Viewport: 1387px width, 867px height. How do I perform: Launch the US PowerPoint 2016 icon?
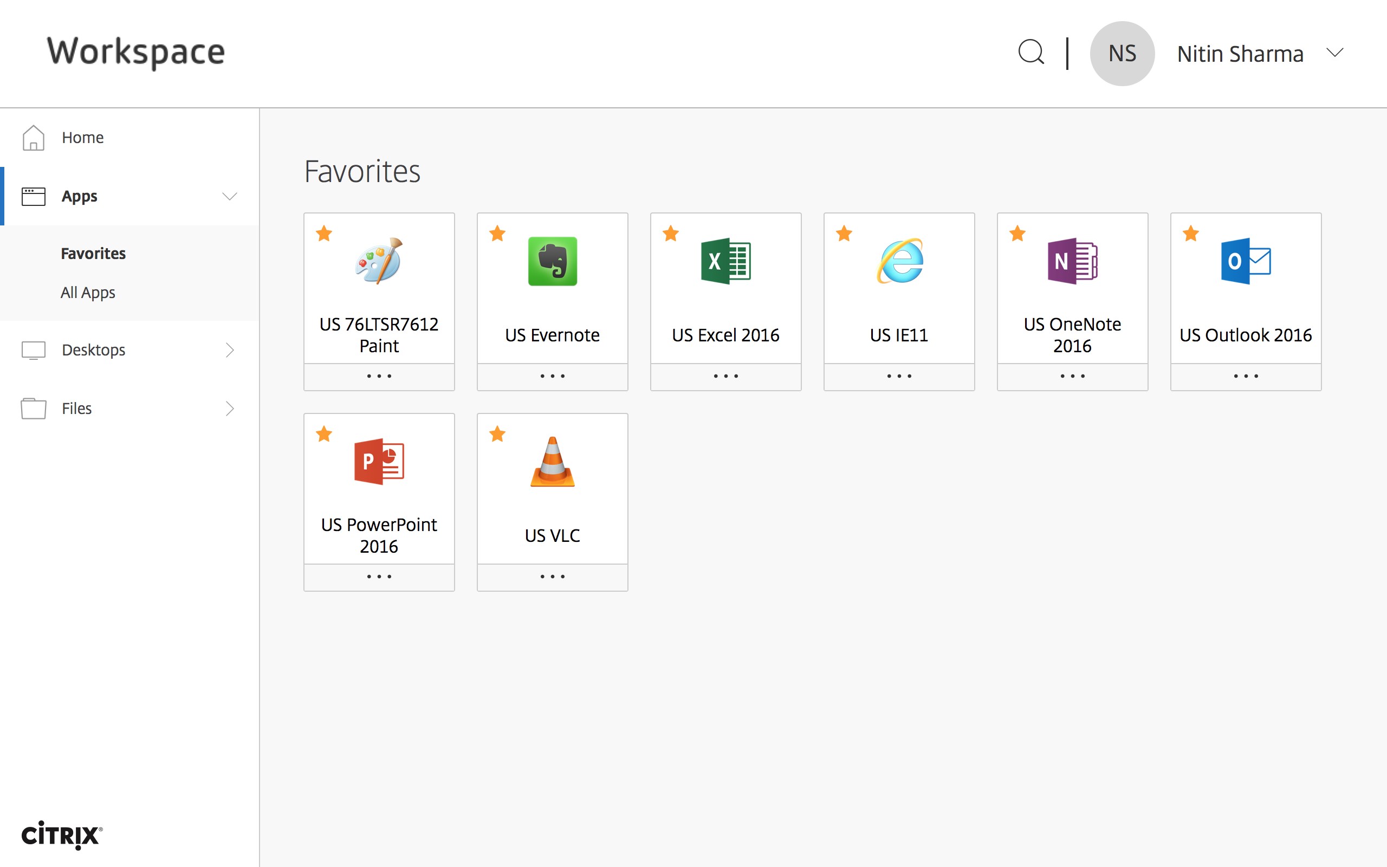click(x=379, y=462)
